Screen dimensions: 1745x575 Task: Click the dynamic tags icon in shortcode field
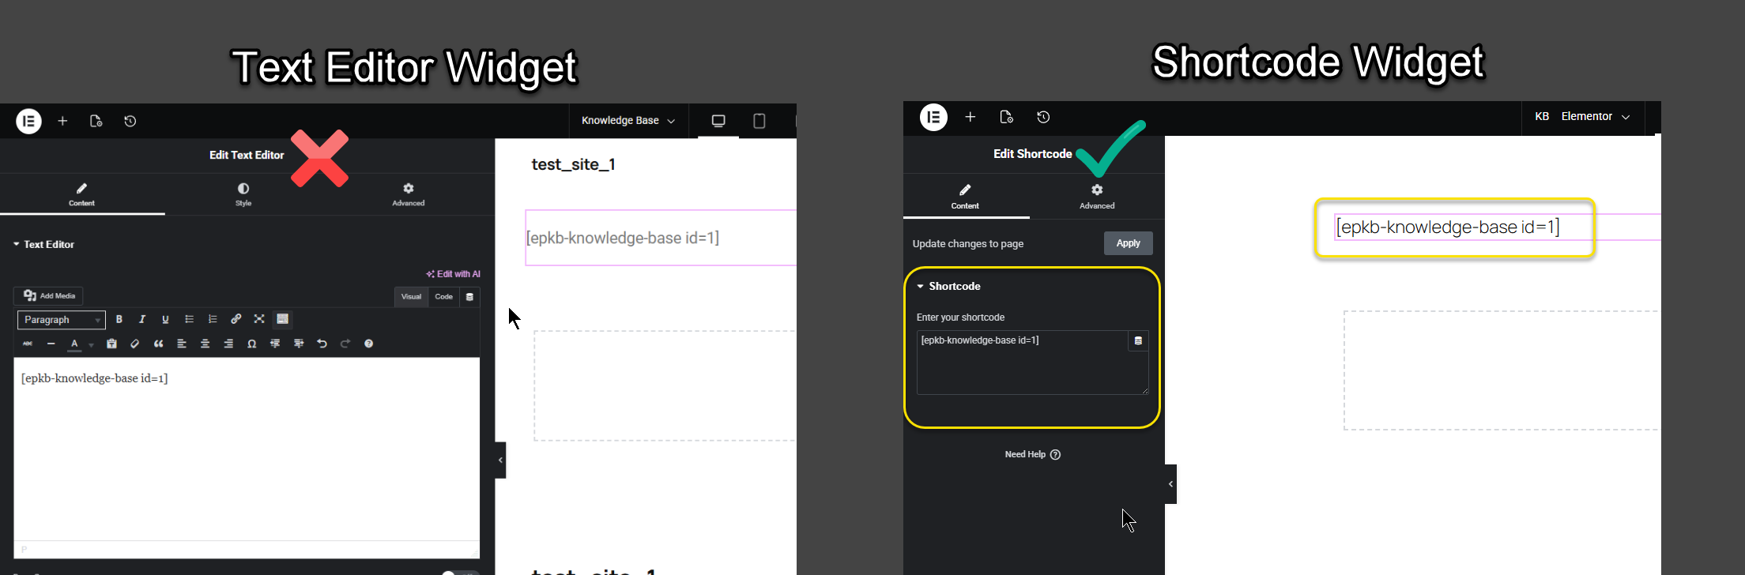(x=1138, y=340)
